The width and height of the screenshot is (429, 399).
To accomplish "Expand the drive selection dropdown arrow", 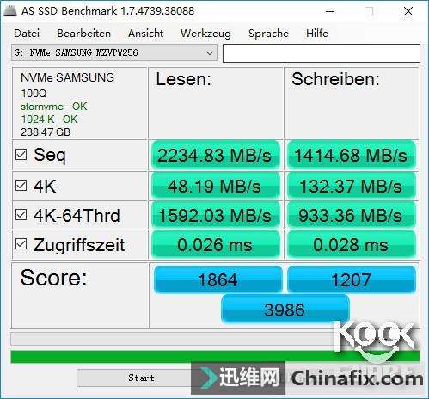I will (210, 53).
